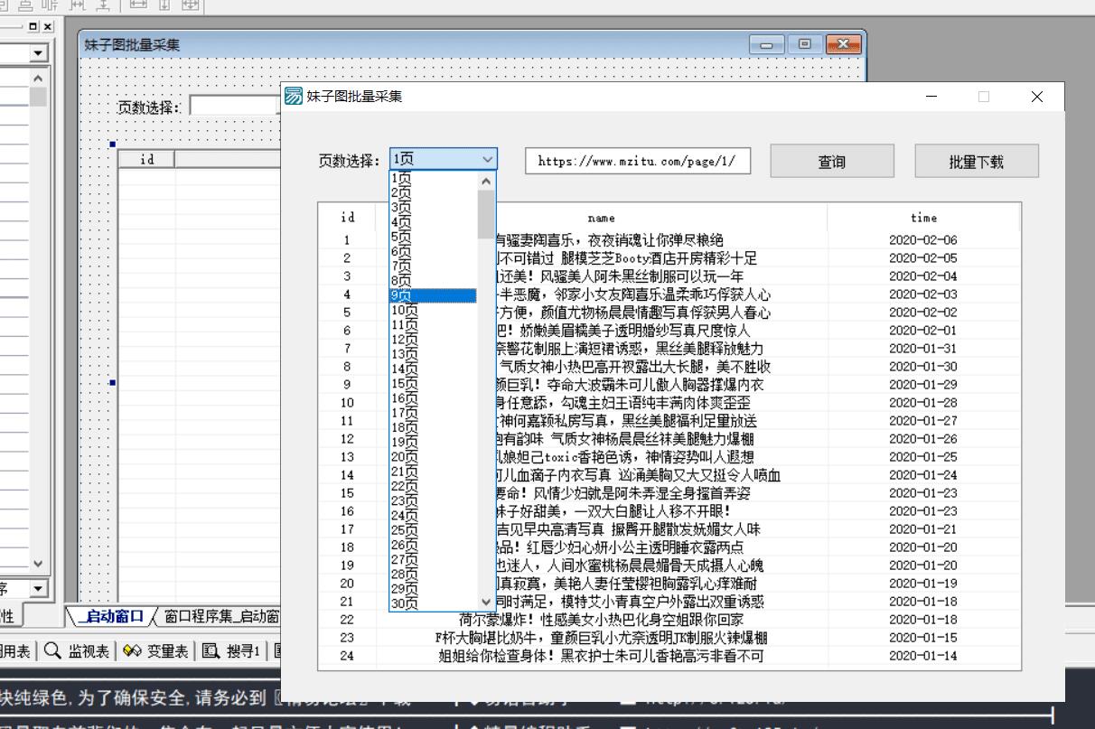Choose 18页 in the dropdown list

pos(433,427)
